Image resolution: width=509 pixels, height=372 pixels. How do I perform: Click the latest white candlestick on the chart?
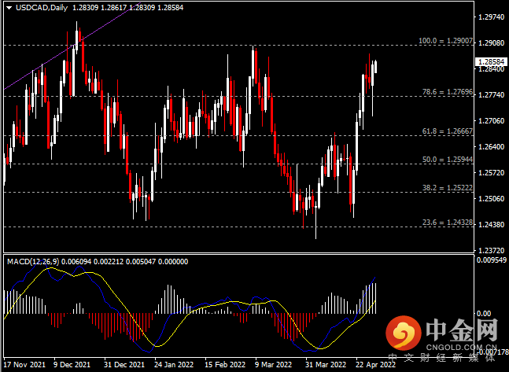point(375,67)
